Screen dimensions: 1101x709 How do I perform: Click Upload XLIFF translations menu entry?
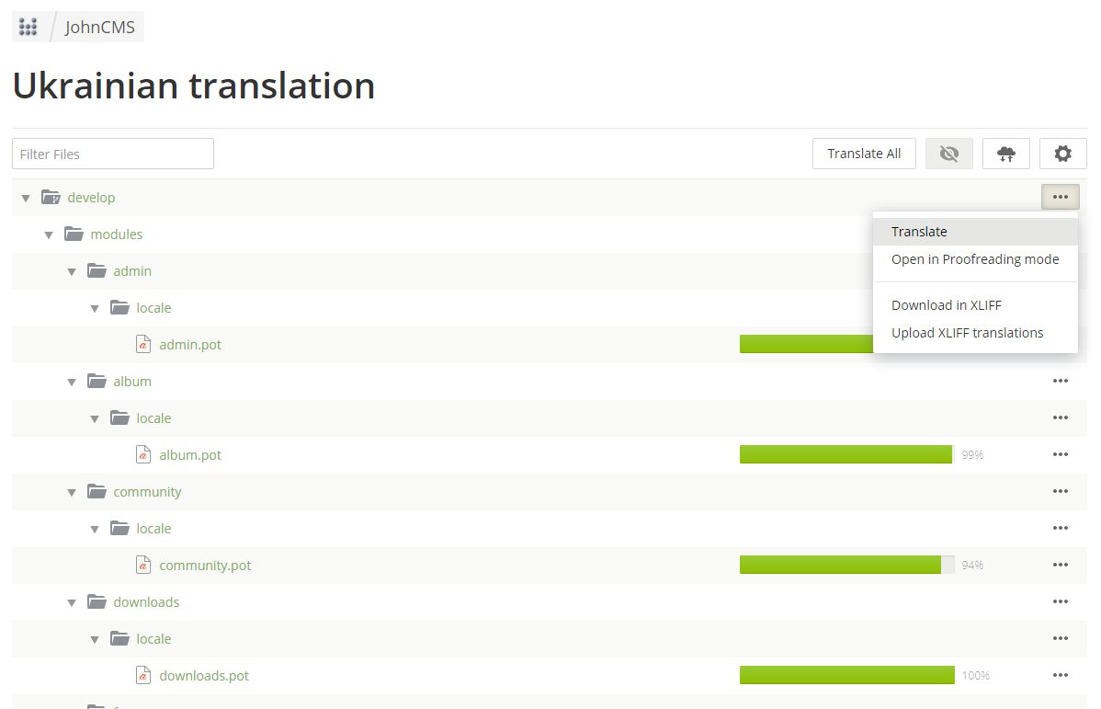(x=967, y=333)
